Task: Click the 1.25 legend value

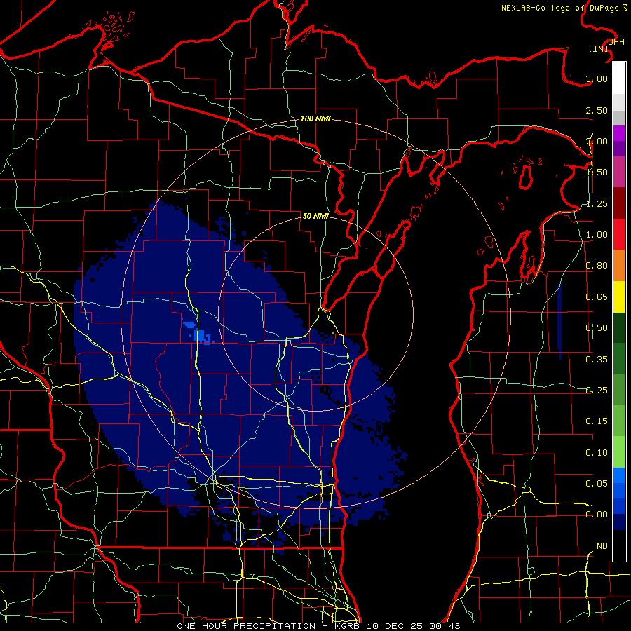Action: 597,203
